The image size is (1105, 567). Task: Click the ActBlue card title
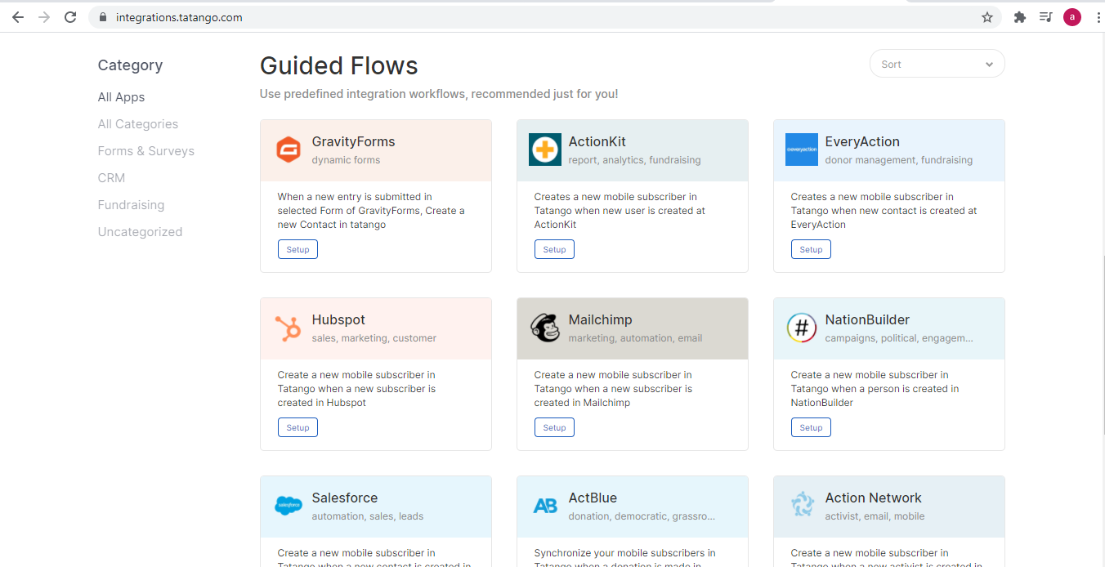pyautogui.click(x=593, y=498)
